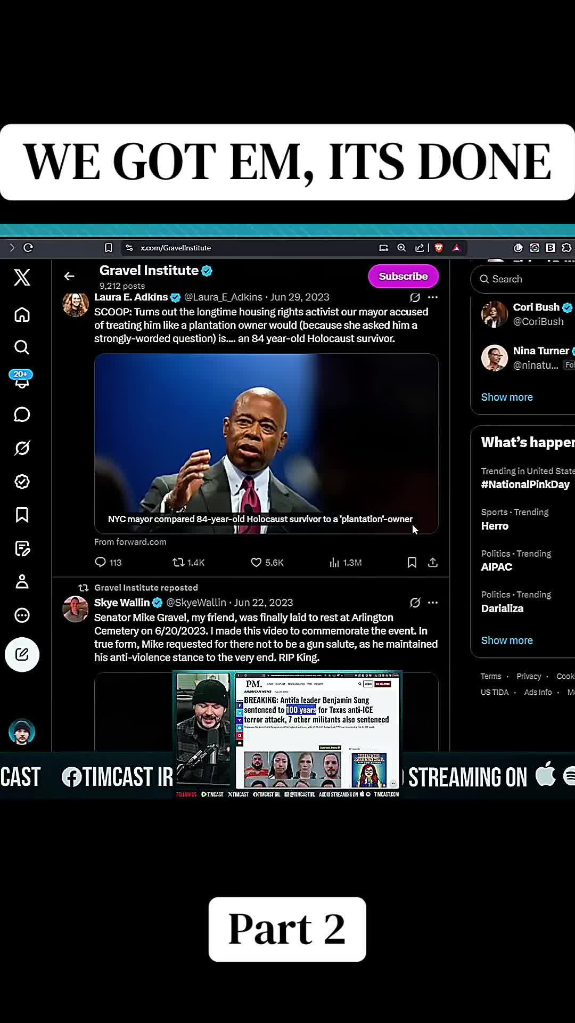The width and height of the screenshot is (575, 1023).
Task: Open More circle icon in sidebar
Action: [x=22, y=615]
